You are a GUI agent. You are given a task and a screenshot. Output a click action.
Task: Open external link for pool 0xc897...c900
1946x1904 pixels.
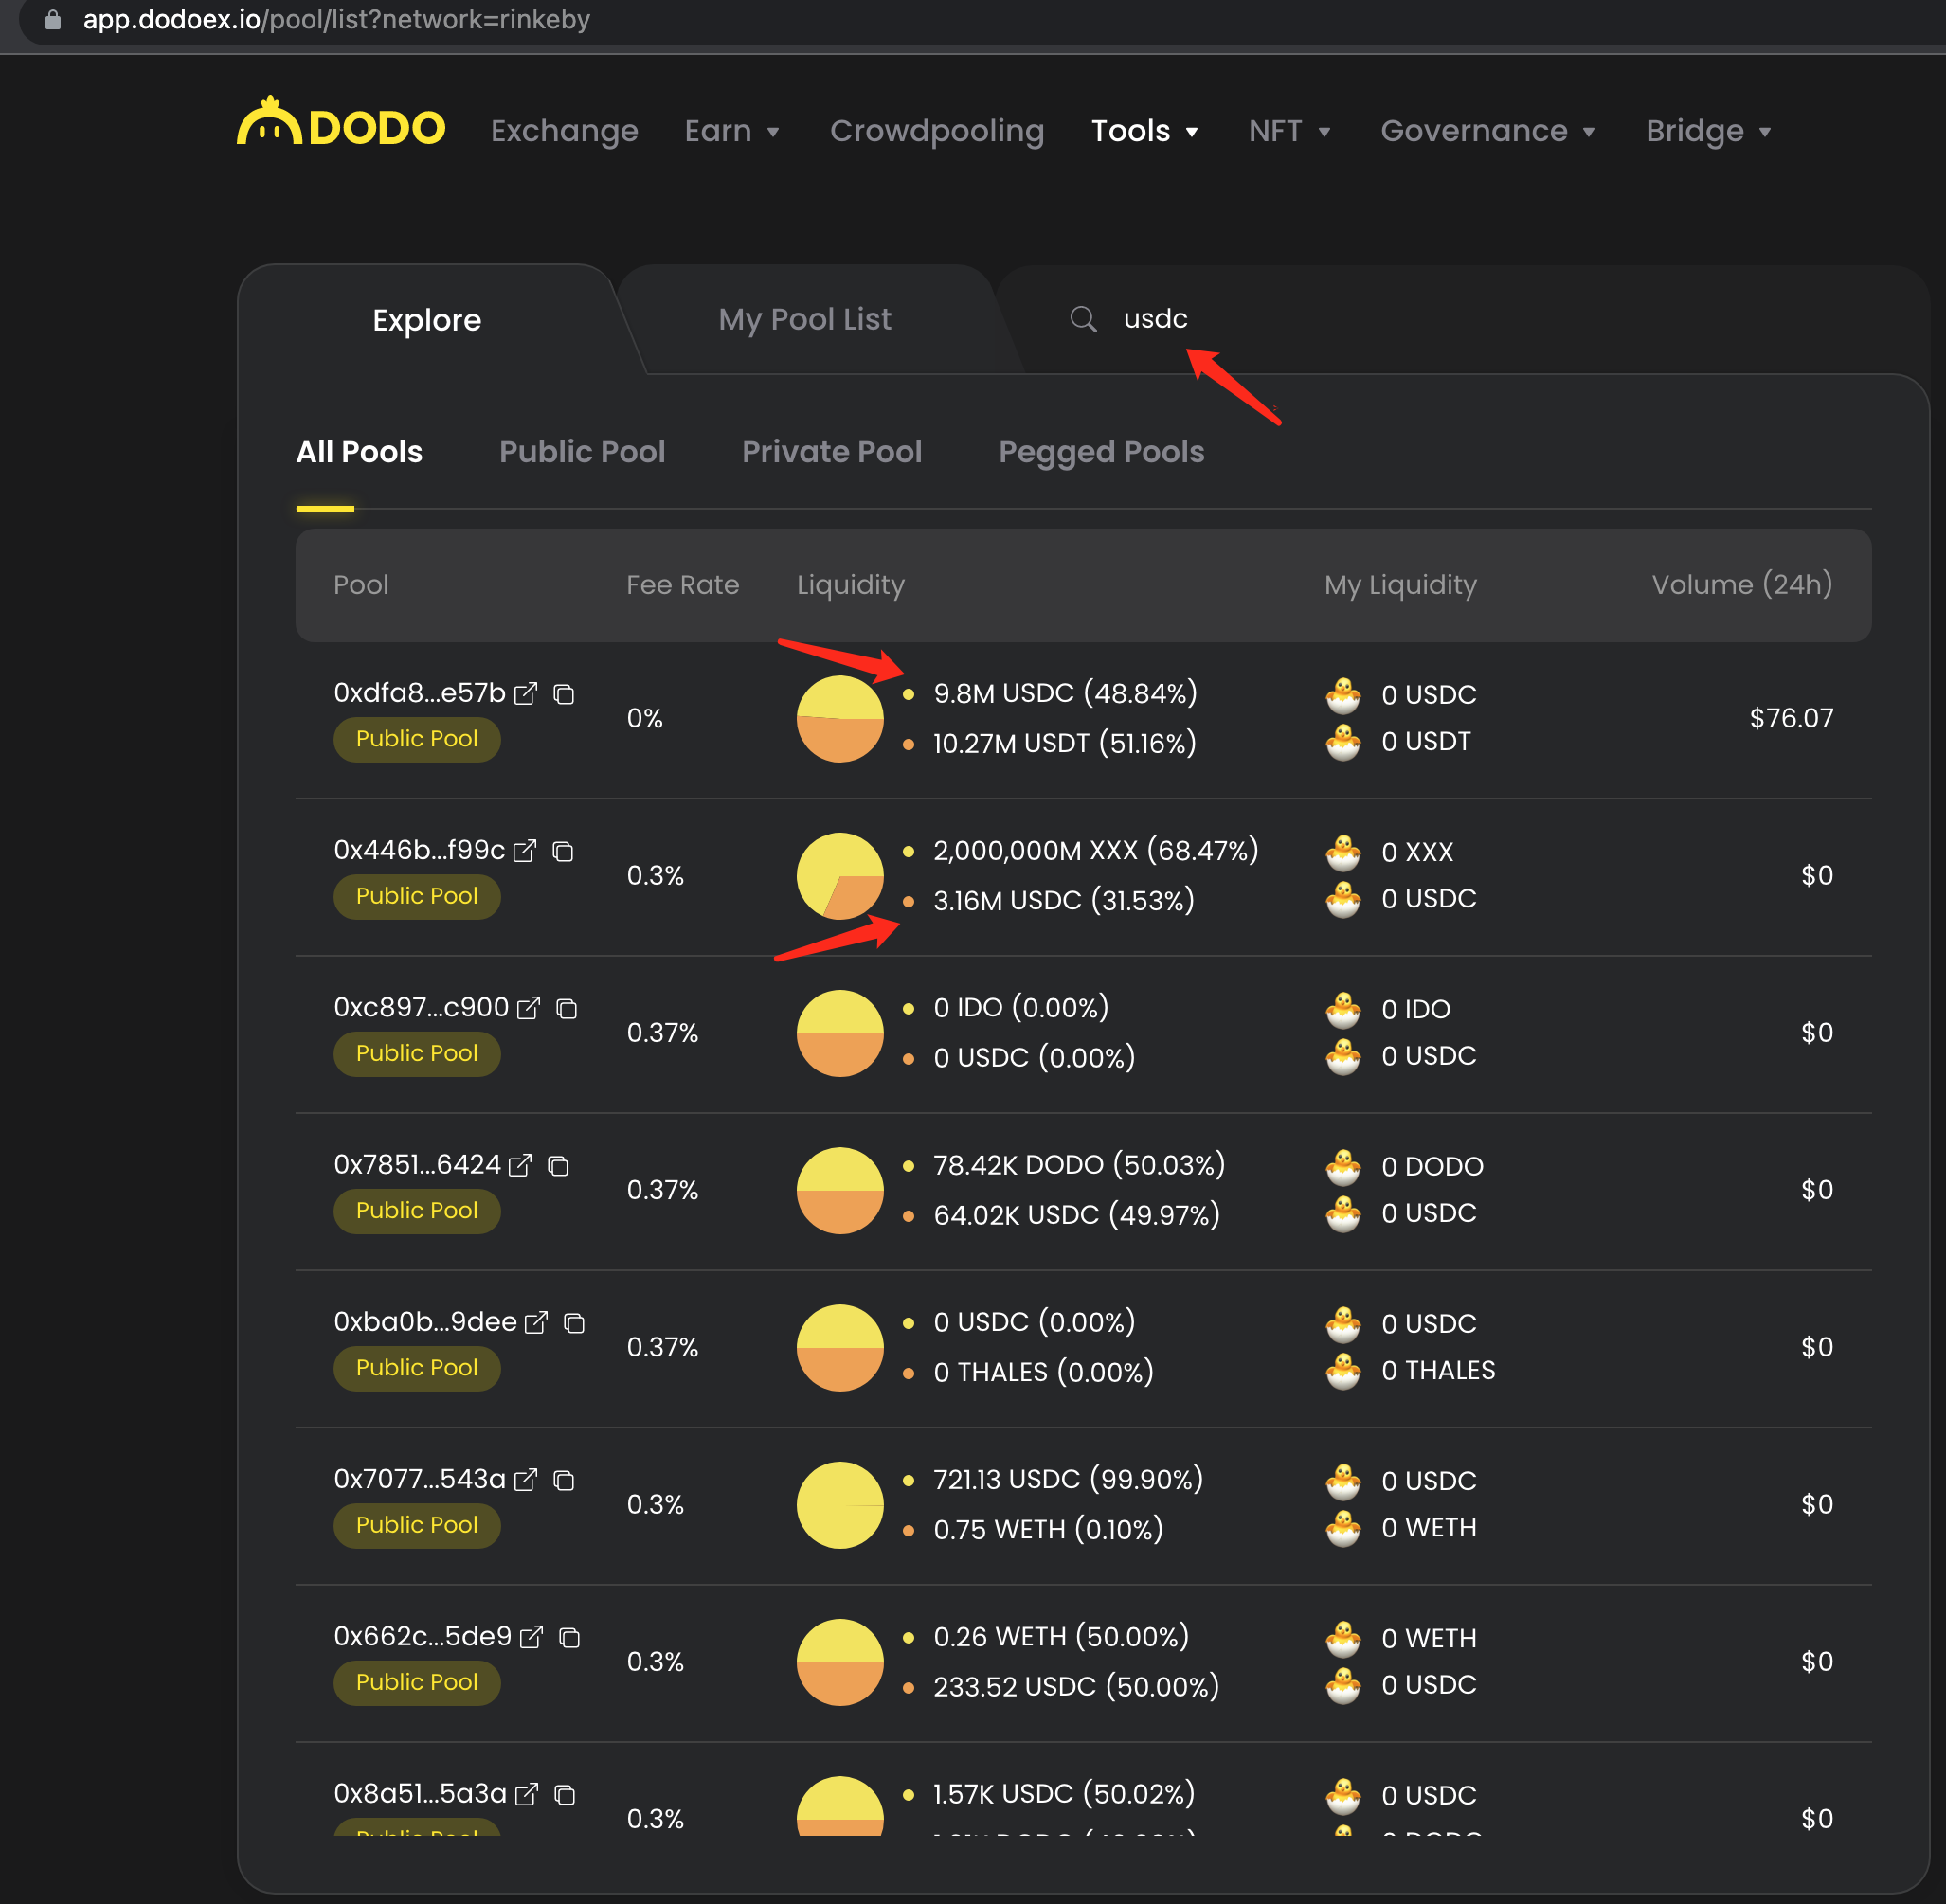click(x=528, y=1007)
